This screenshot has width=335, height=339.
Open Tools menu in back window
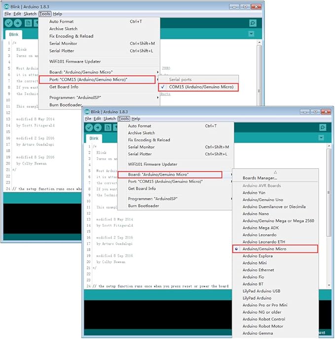[45, 14]
